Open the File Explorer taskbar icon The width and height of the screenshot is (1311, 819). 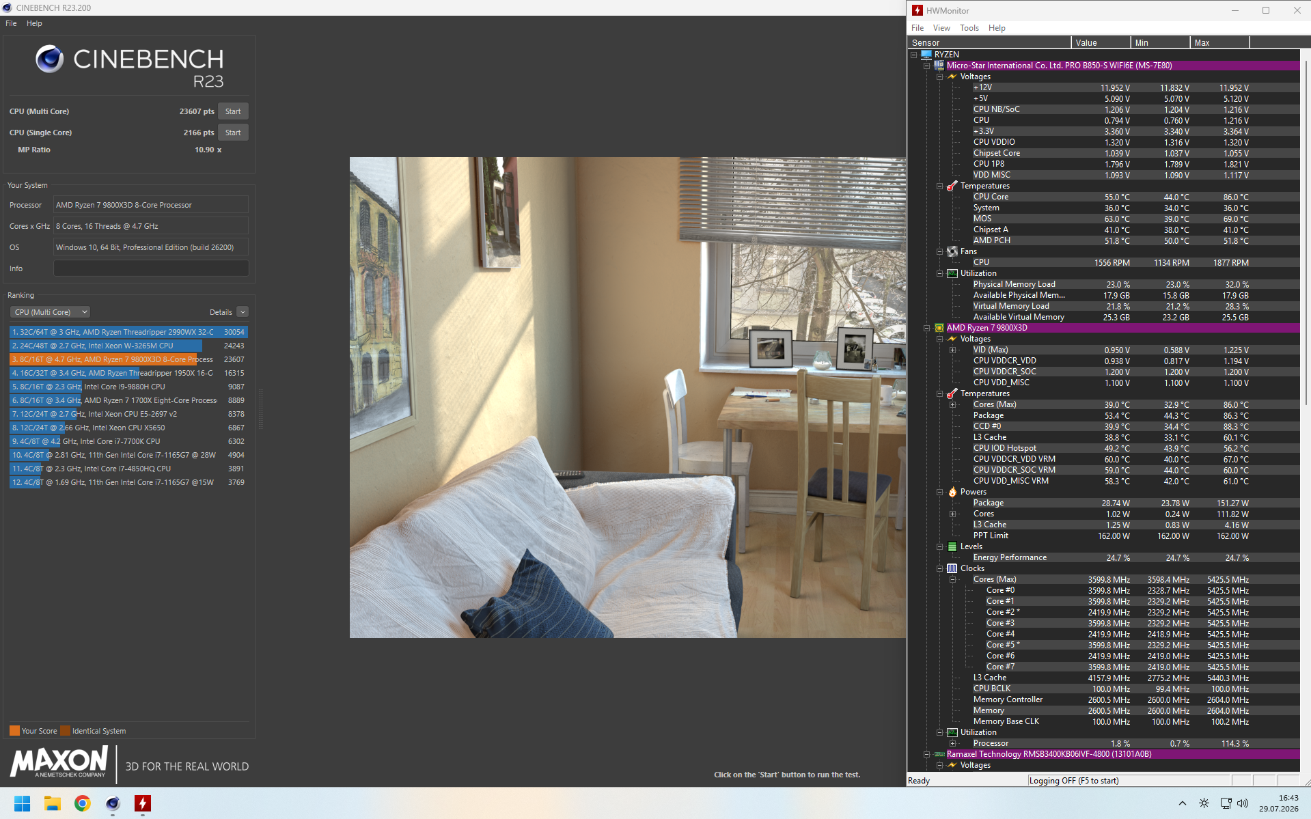(53, 803)
